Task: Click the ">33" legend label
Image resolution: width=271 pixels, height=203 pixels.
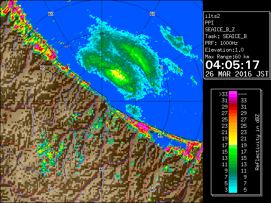Action: point(224,94)
